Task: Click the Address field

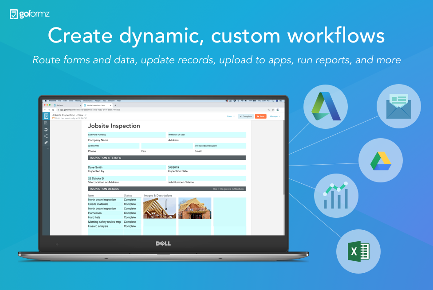Action: 207,135
